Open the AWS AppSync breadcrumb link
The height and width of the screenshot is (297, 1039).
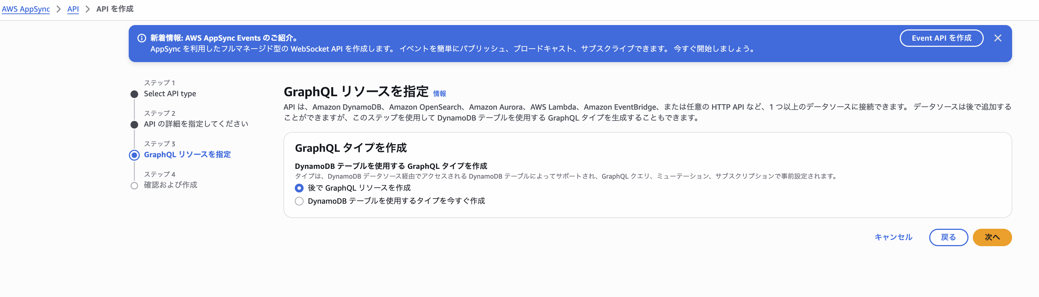point(26,9)
